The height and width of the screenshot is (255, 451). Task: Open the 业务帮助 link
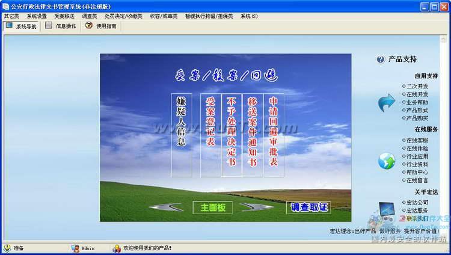tap(417, 102)
